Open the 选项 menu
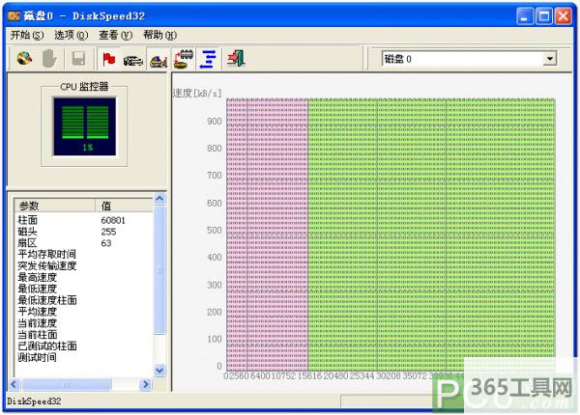 [71, 35]
